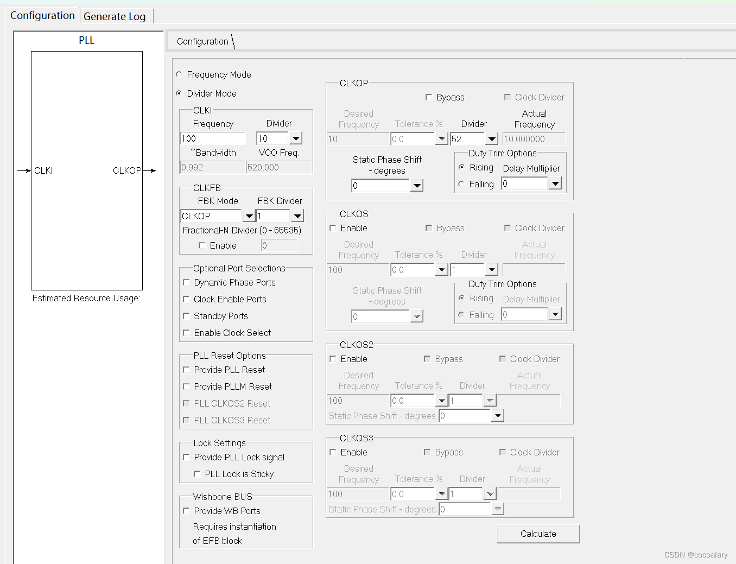Screen dimensions: 736x564
Task: Check Provide PLL Reset option
Action: tap(186, 370)
